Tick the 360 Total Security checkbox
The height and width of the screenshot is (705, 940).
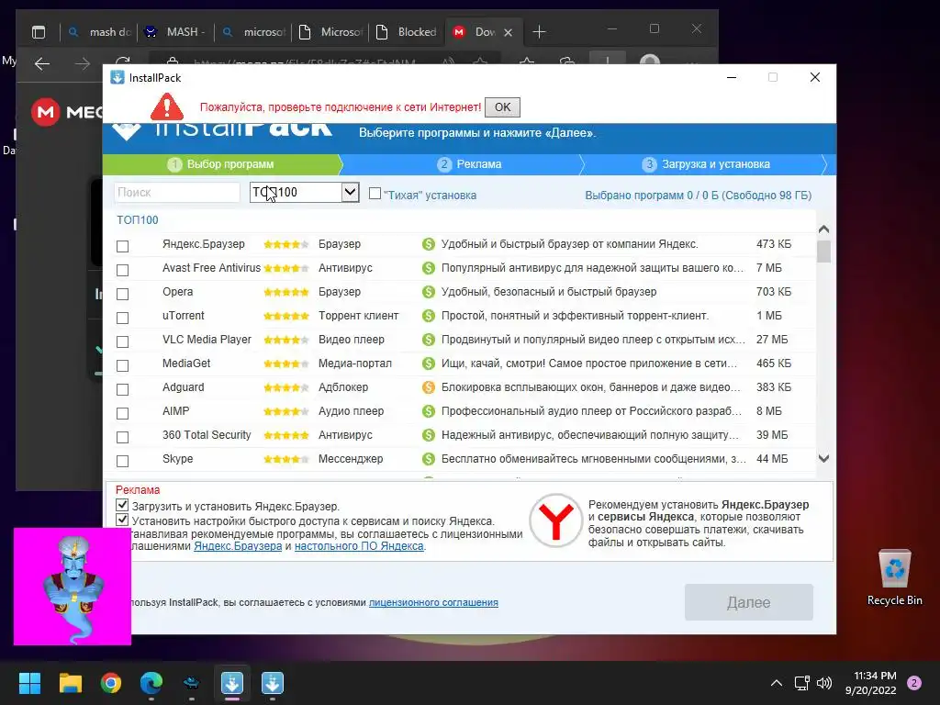[x=122, y=437]
